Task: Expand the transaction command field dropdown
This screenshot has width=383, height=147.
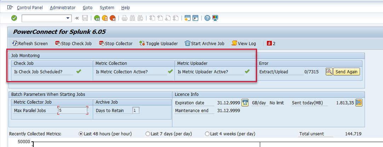Action: [68, 18]
